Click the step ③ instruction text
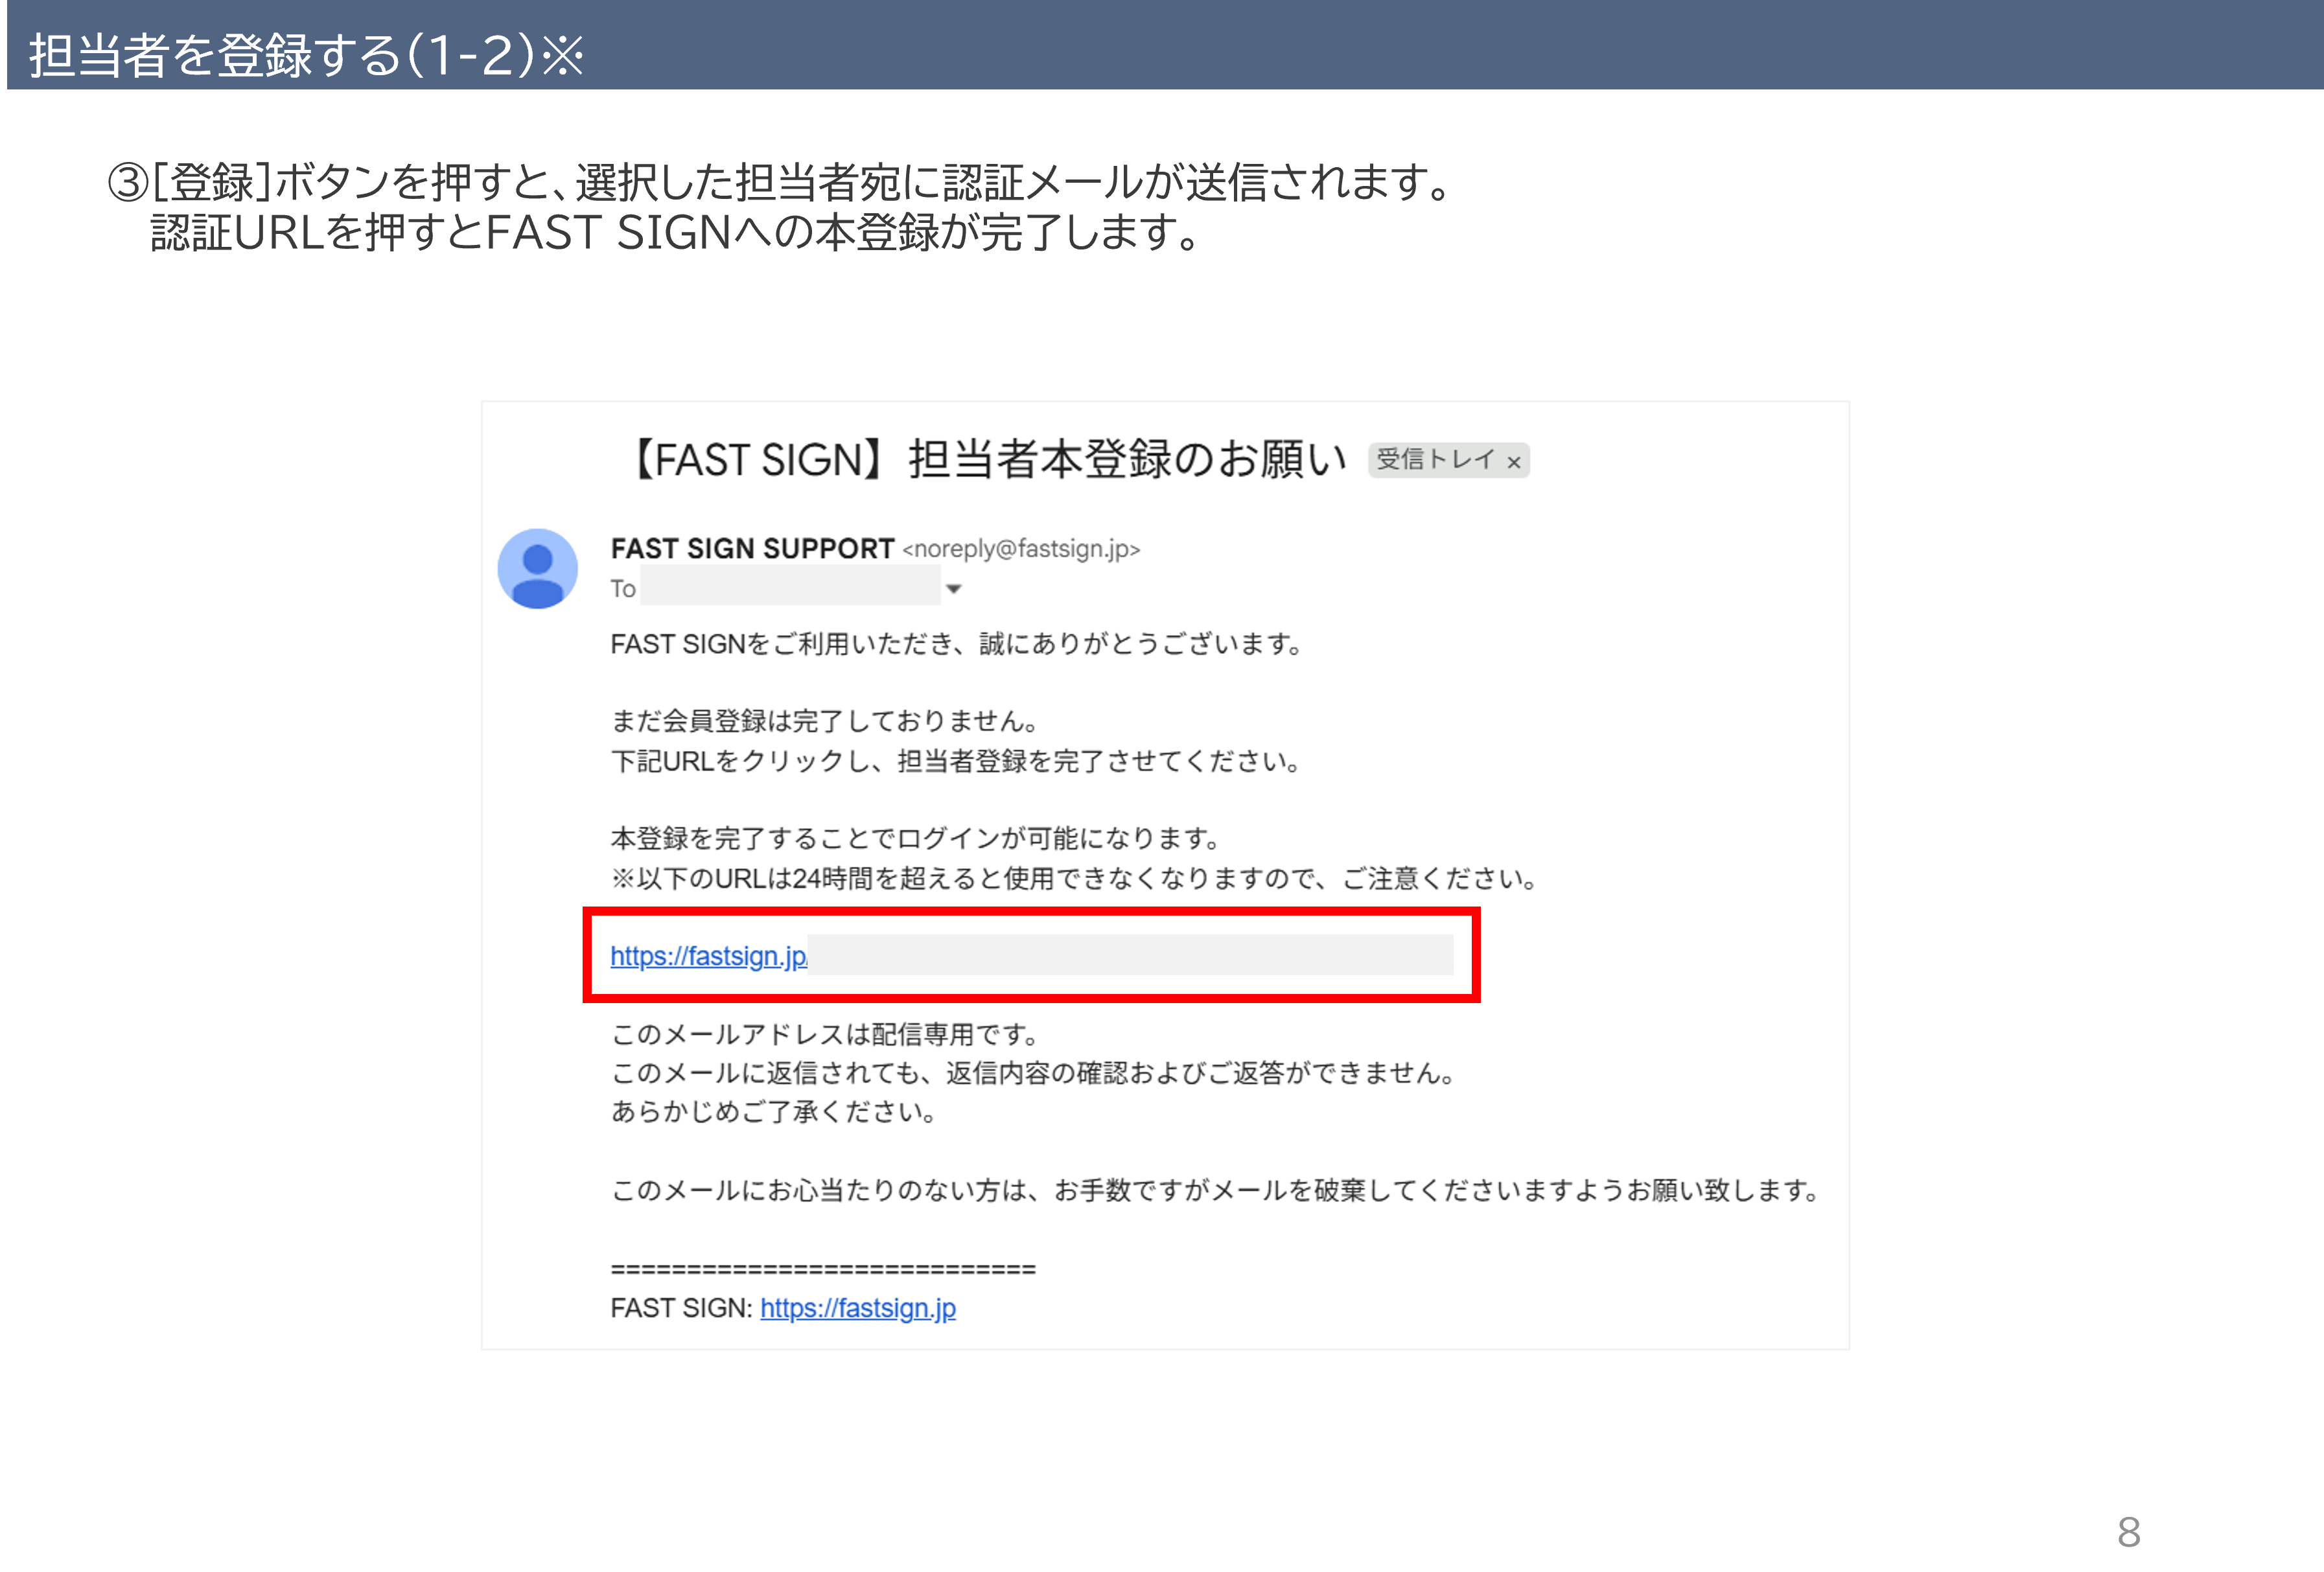 click(780, 207)
